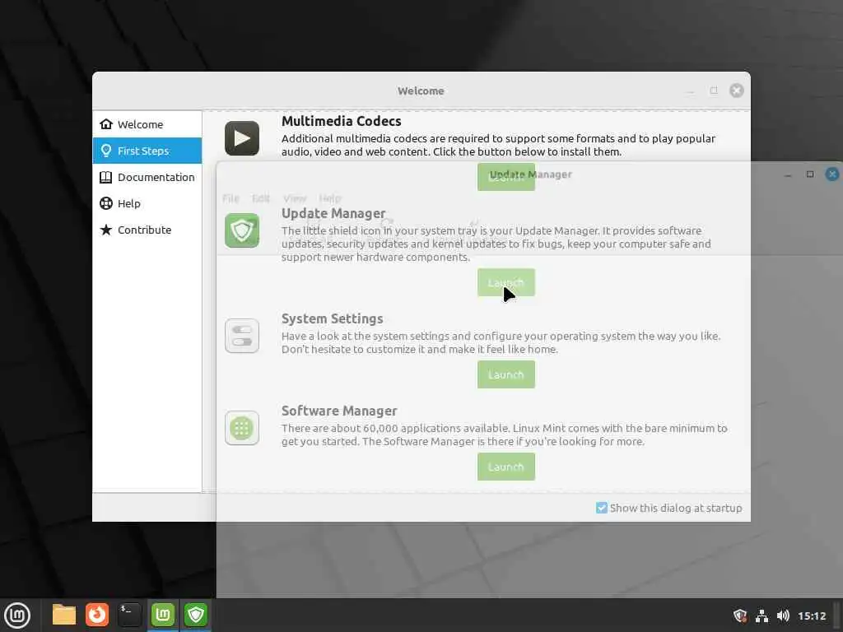Open Help menu in Update Manager window
Image resolution: width=843 pixels, height=632 pixels.
pyautogui.click(x=329, y=198)
